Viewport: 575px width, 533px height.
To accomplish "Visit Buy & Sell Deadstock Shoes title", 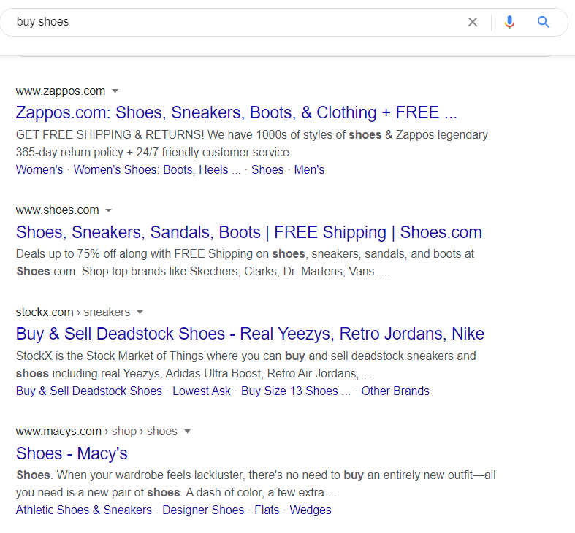I will 250,334.
